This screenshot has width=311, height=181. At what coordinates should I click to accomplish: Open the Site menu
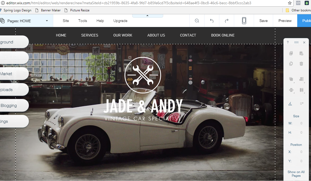[66, 21]
